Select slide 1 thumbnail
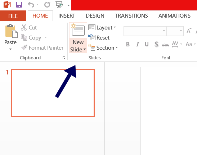 click(53, 93)
